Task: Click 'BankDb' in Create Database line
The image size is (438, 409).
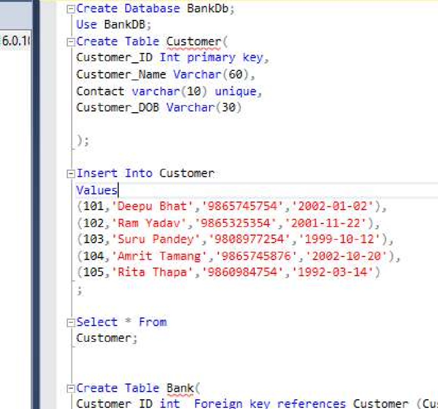Action: pos(207,9)
